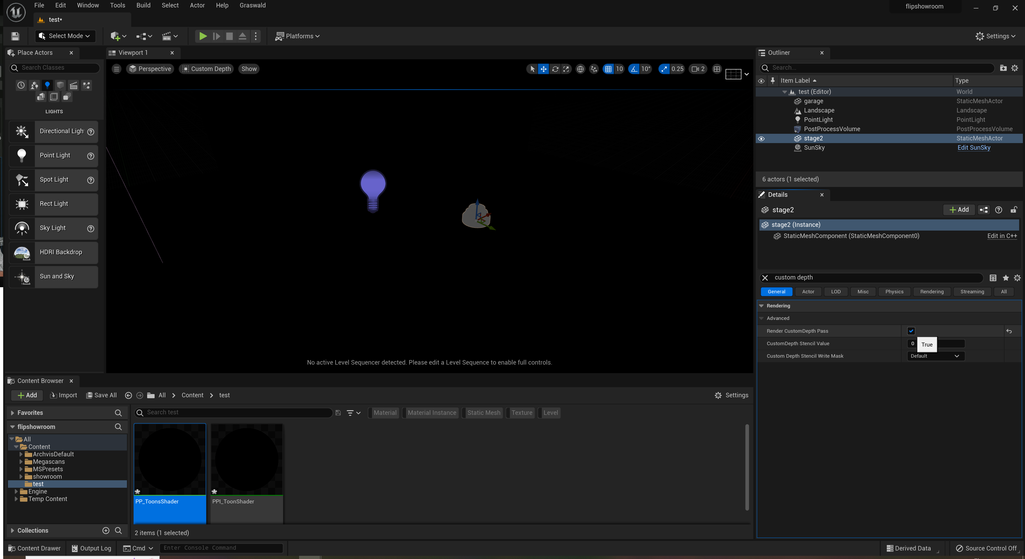Viewport: 1025px width, 559px height.
Task: Click the Save All button
Action: (102, 395)
